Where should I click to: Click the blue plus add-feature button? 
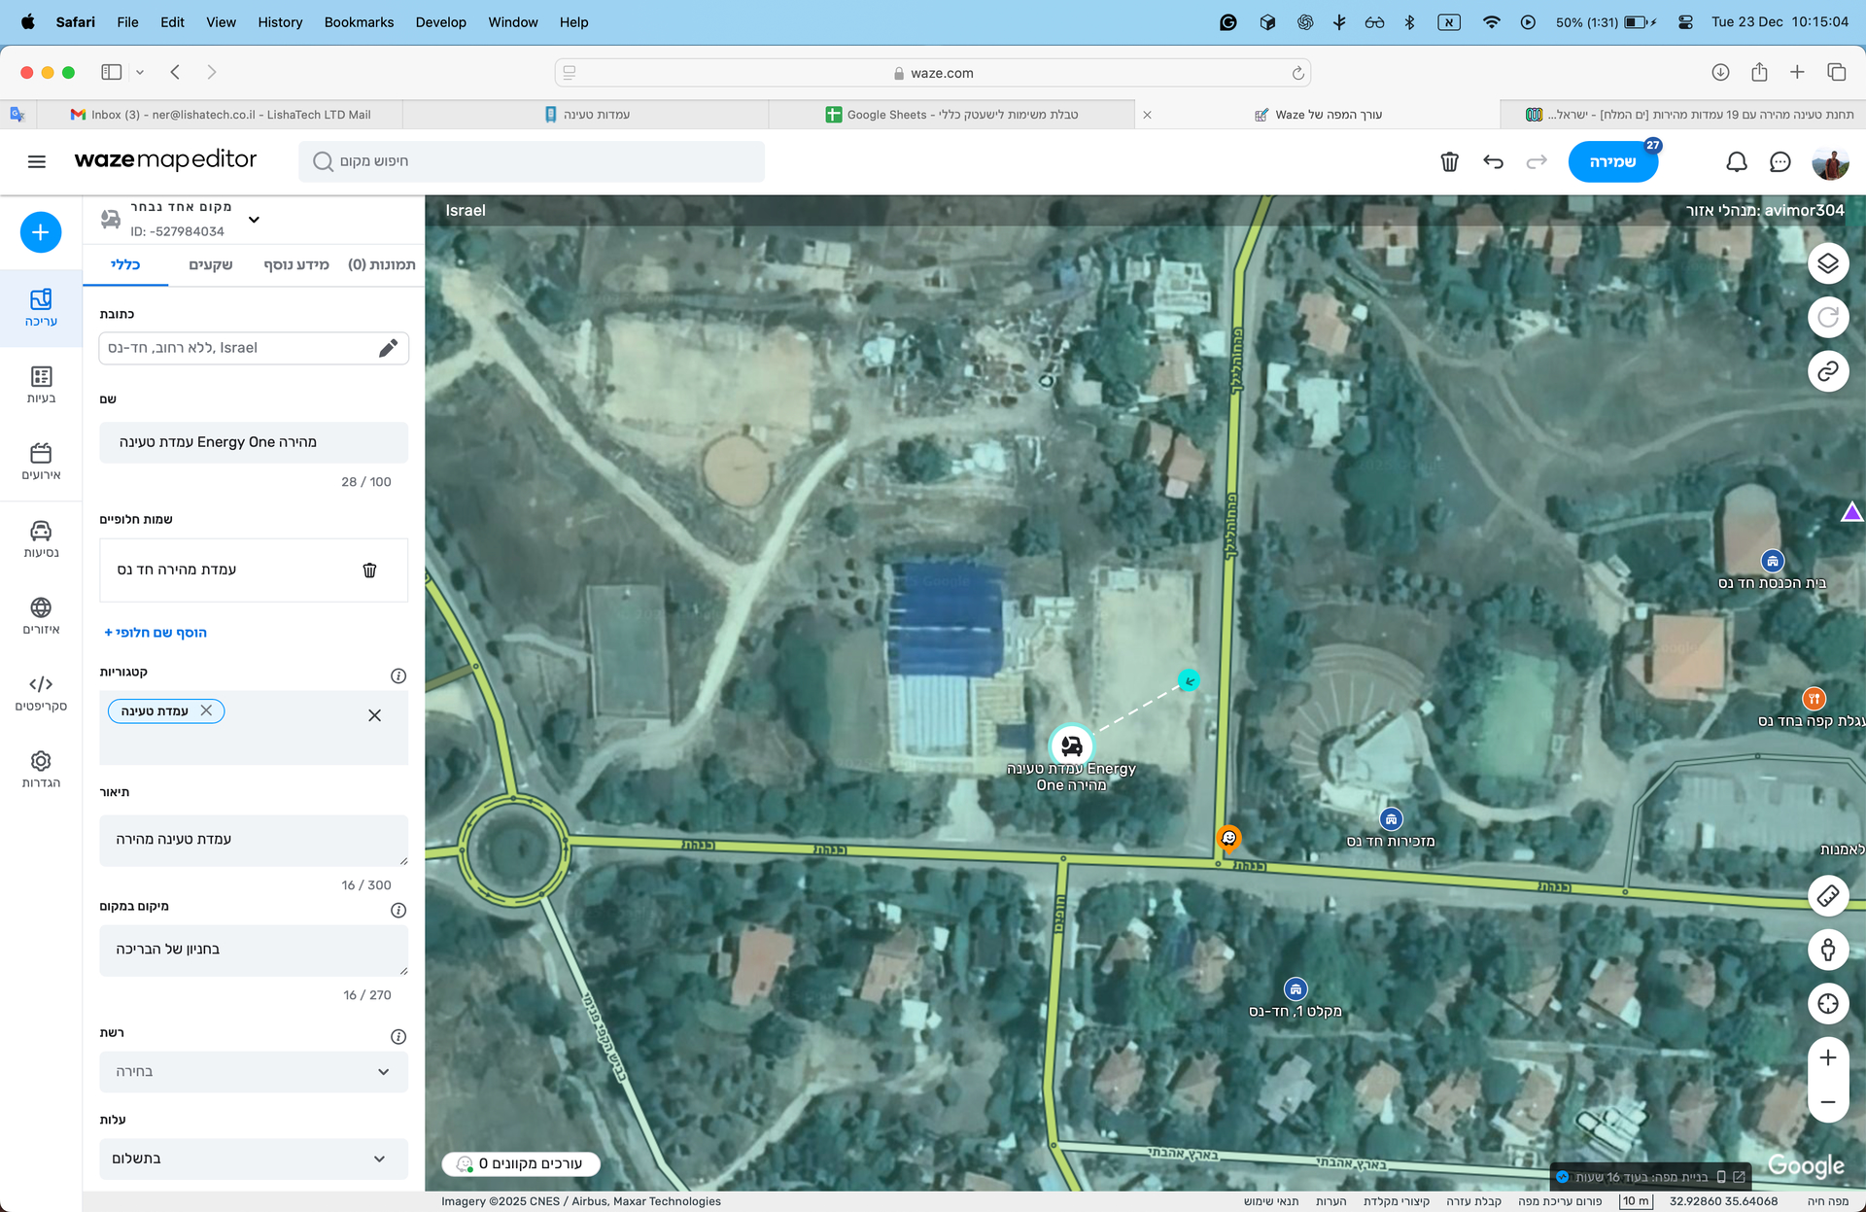[41, 232]
